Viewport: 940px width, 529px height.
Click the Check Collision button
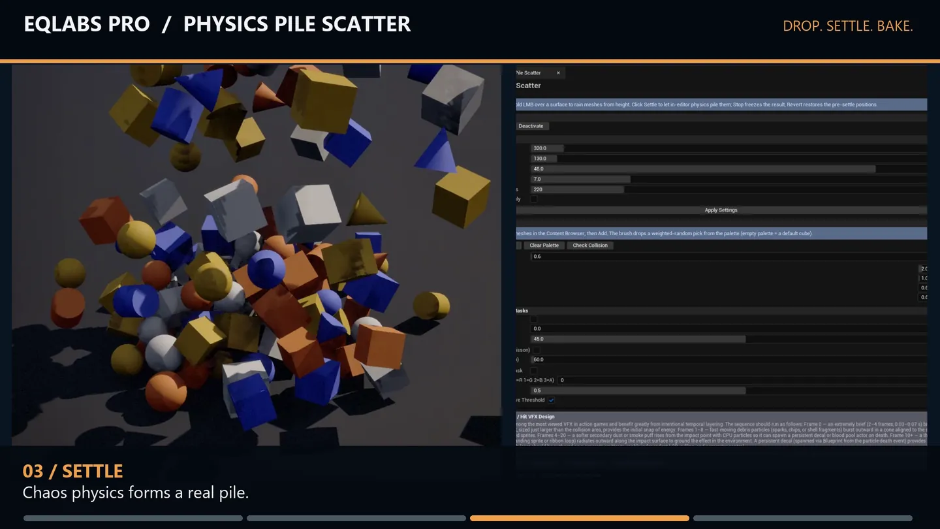tap(590, 246)
